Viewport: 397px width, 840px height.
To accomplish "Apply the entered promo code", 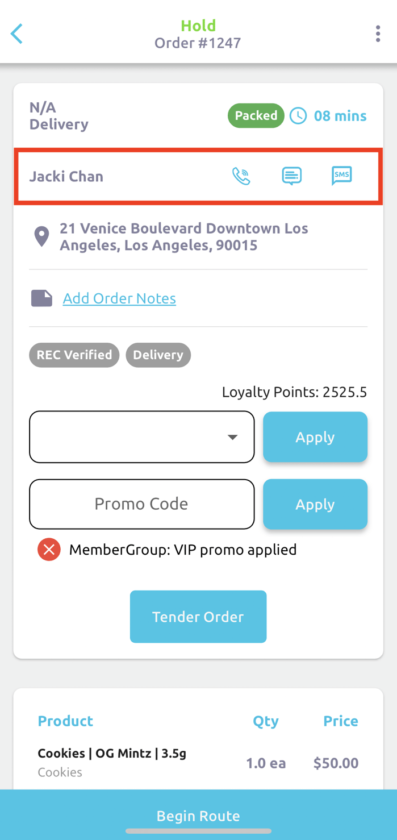I will pyautogui.click(x=315, y=504).
